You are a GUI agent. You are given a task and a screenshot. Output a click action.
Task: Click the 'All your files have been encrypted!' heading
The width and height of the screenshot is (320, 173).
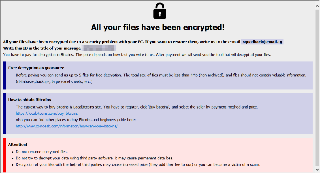158,27
